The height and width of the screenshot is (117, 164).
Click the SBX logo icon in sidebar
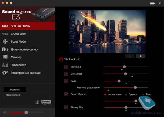pos(5,26)
